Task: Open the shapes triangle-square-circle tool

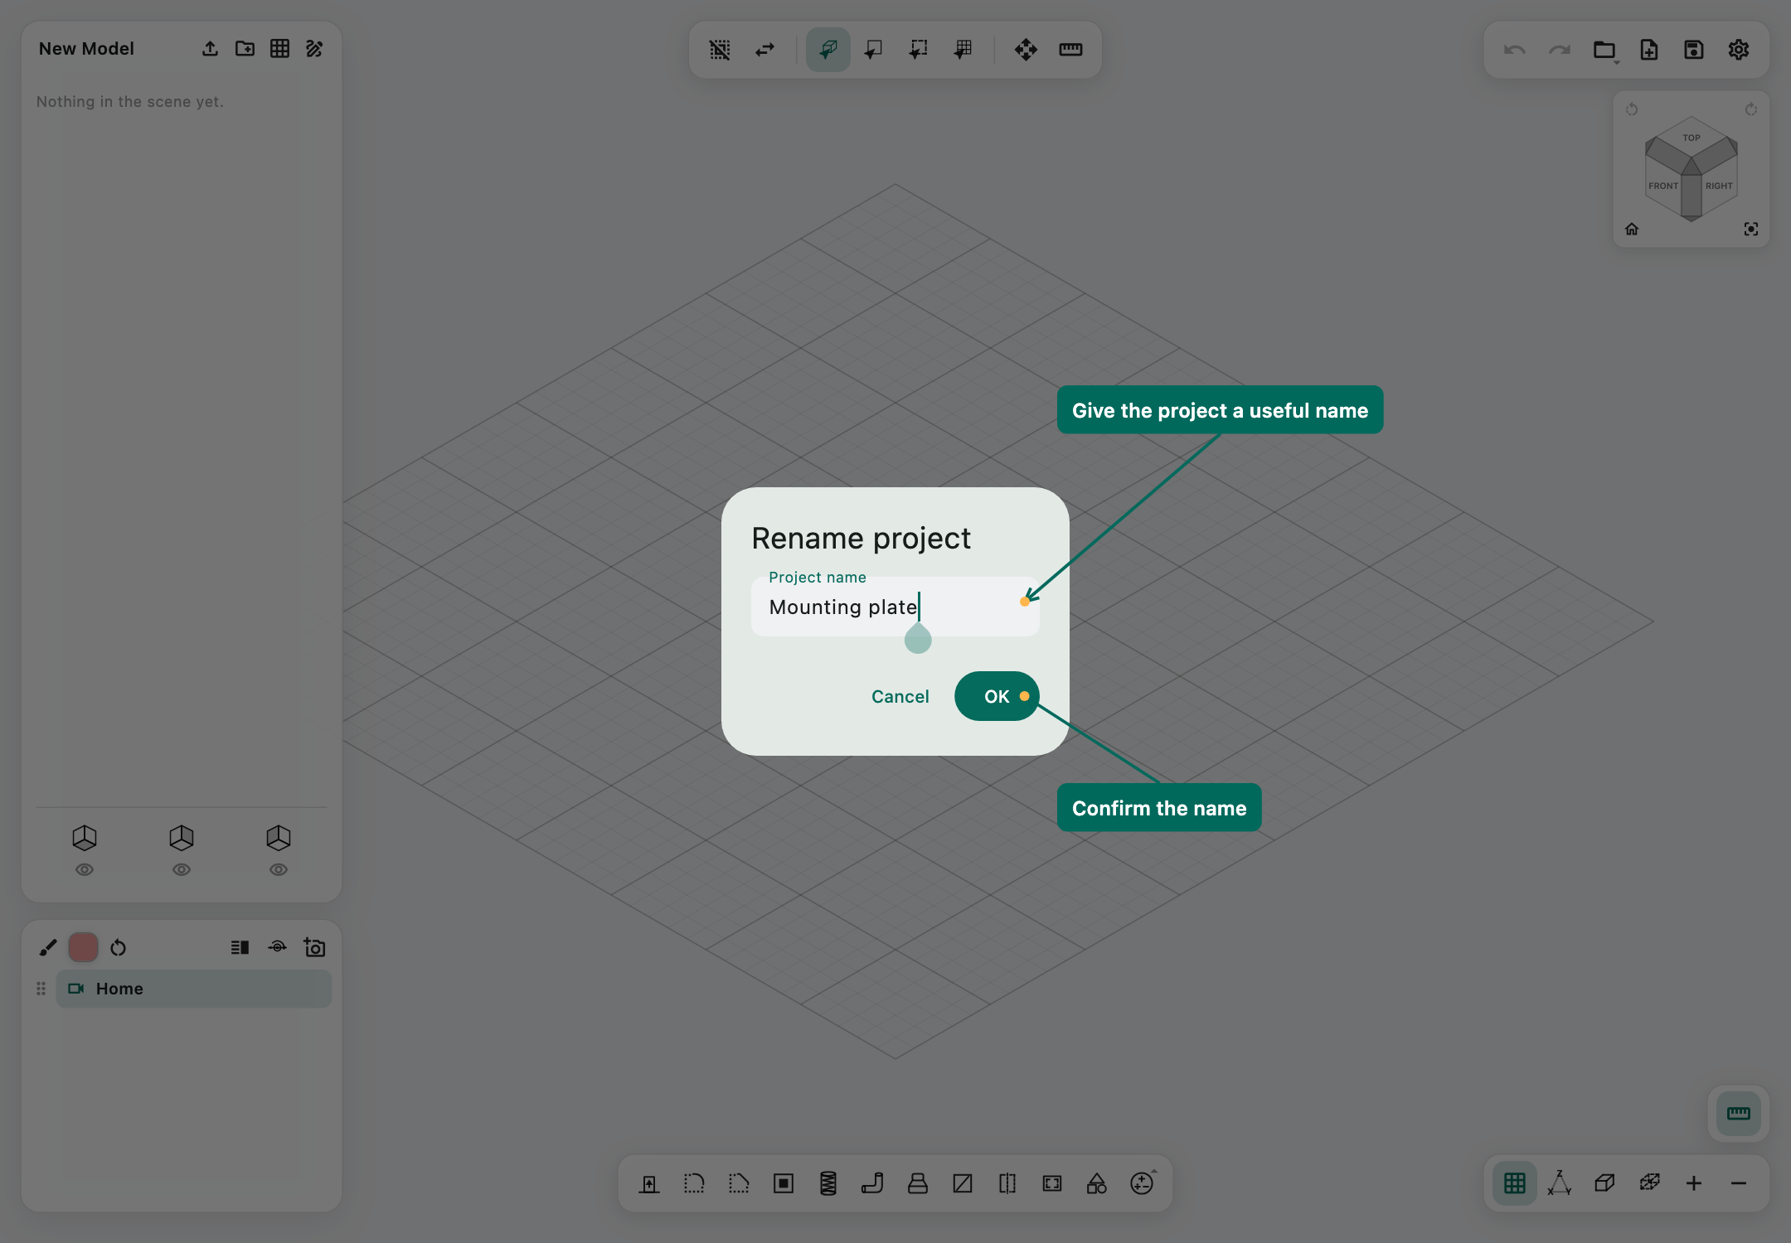Action: coord(1097,1183)
